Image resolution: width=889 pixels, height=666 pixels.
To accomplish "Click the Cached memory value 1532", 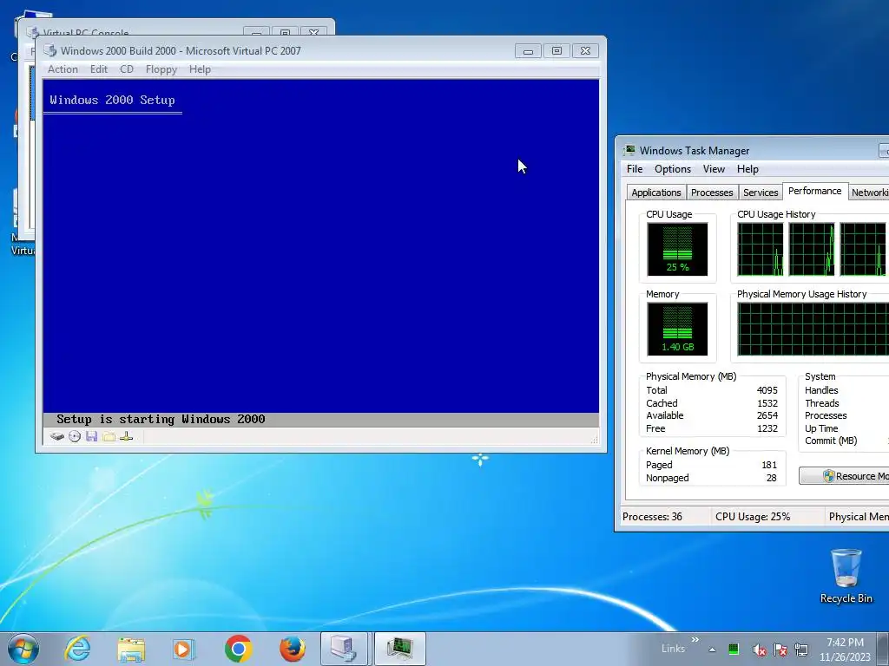I will click(767, 403).
